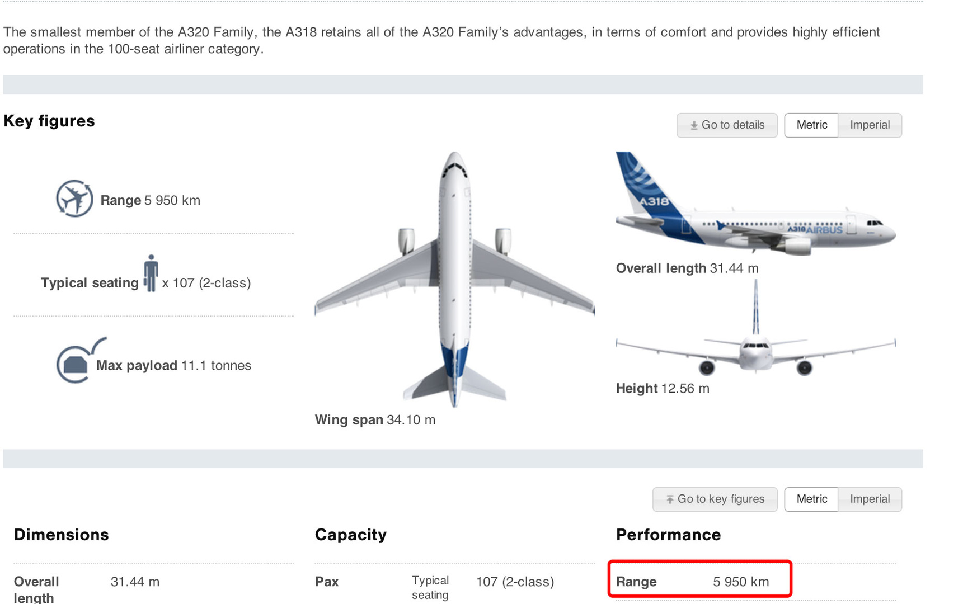
Task: Click the Typical seating person icon
Action: click(x=151, y=273)
